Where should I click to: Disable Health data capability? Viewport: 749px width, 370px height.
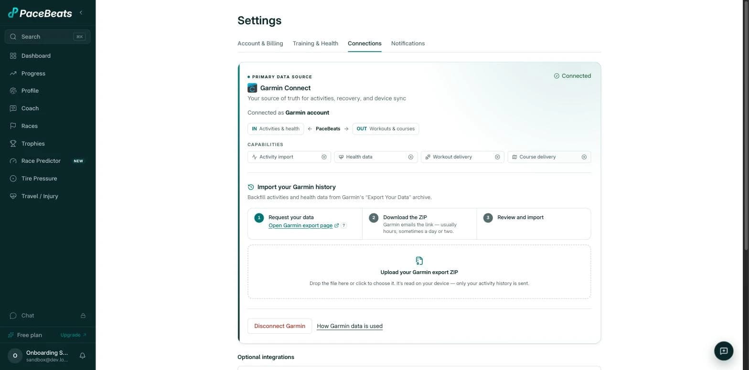point(410,157)
